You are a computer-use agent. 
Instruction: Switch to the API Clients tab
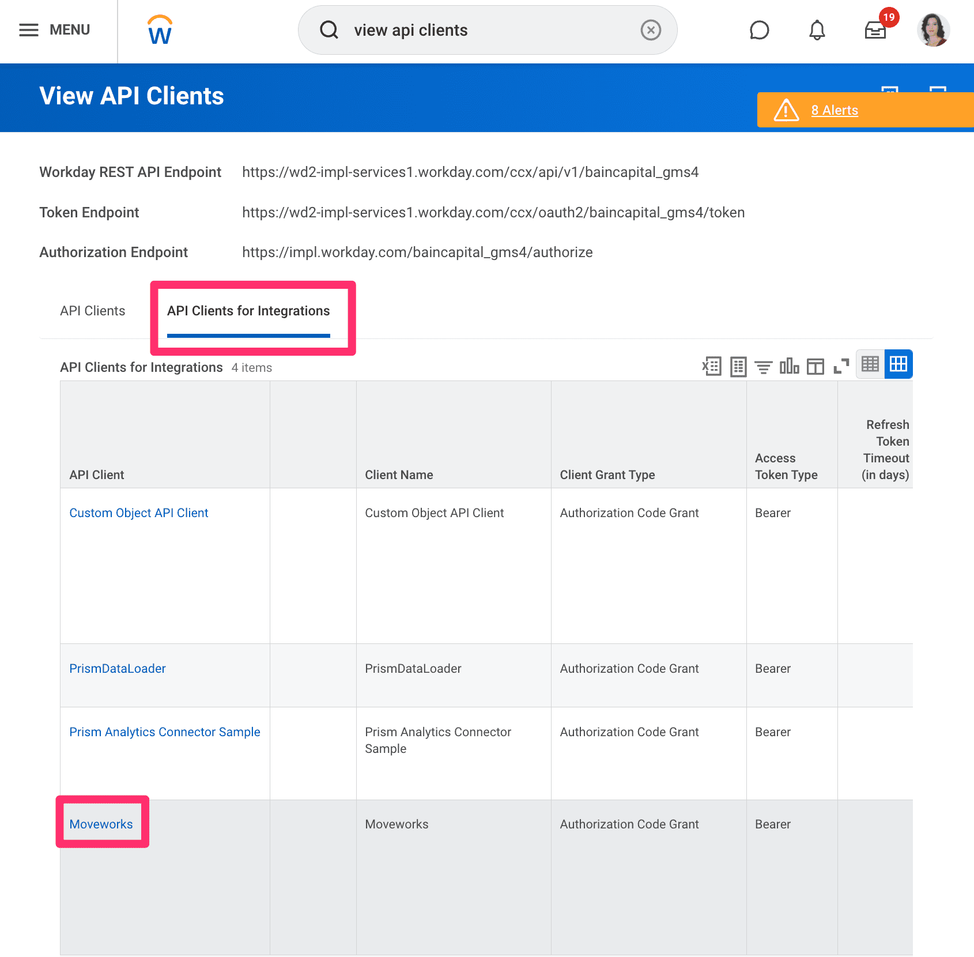93,311
